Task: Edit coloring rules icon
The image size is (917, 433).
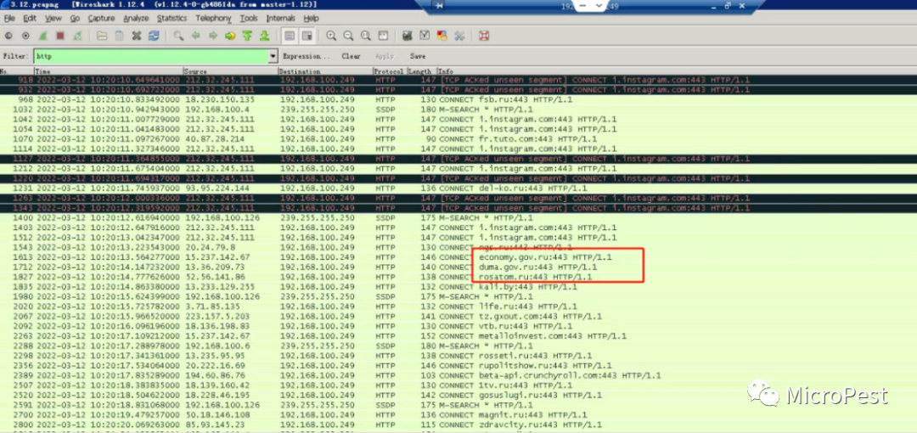Action: (x=442, y=37)
